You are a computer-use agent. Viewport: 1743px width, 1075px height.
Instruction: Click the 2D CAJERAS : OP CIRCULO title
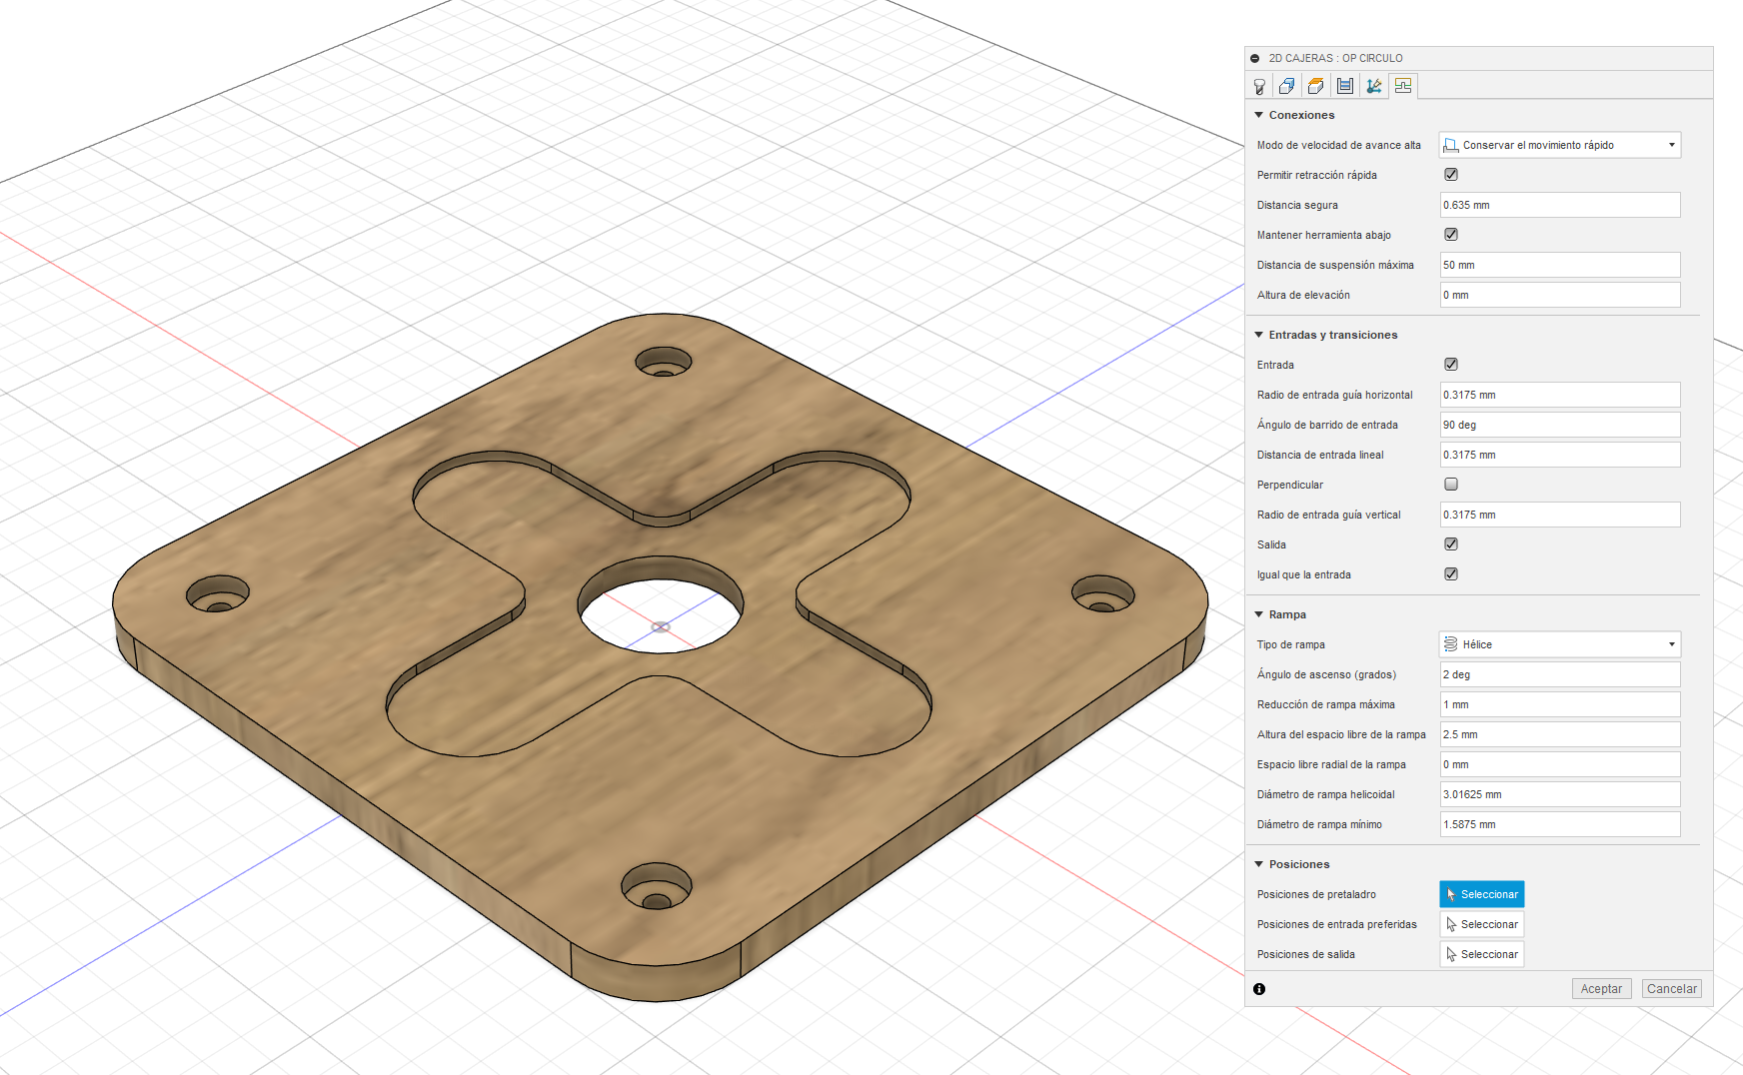(x=1335, y=58)
